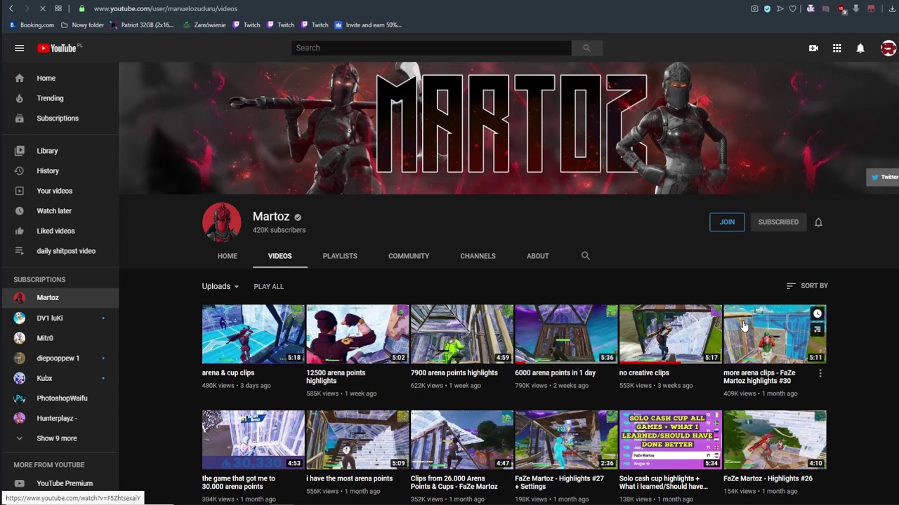Expand Show 9 more subscriptions
This screenshot has width=899, height=505.
(60, 438)
